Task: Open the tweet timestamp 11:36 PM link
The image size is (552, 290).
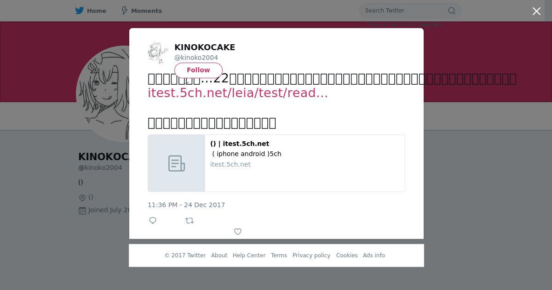Action: click(x=186, y=205)
